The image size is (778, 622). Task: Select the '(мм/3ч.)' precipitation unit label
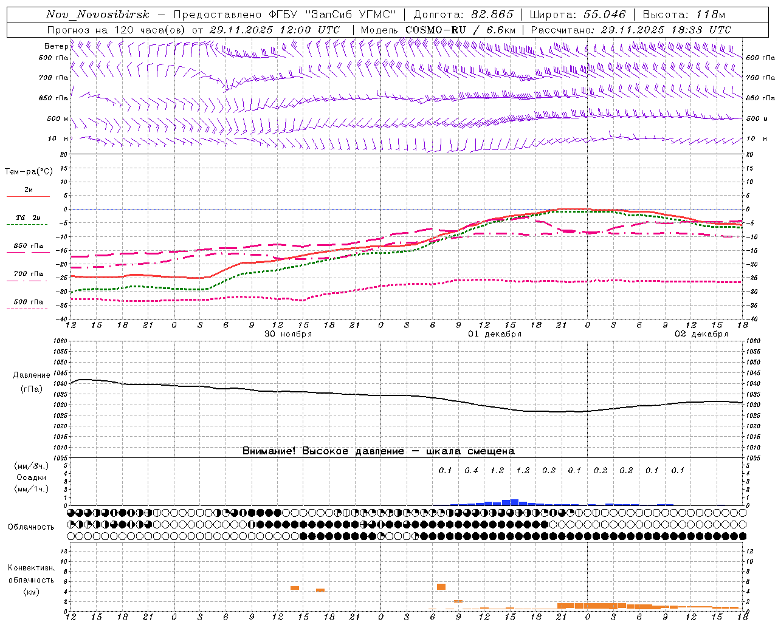pos(32,466)
